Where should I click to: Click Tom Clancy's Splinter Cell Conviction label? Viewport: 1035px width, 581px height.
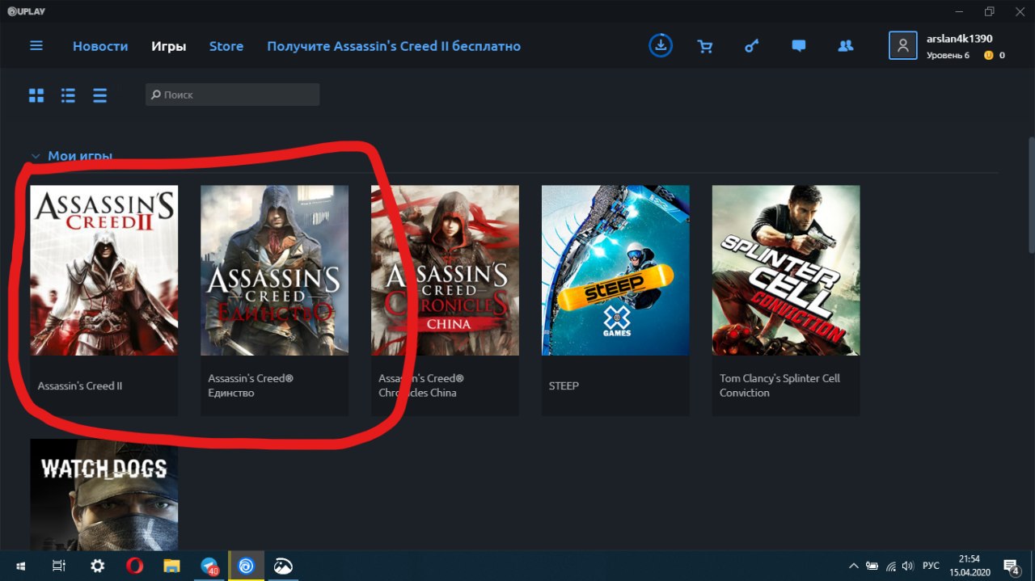(x=779, y=385)
